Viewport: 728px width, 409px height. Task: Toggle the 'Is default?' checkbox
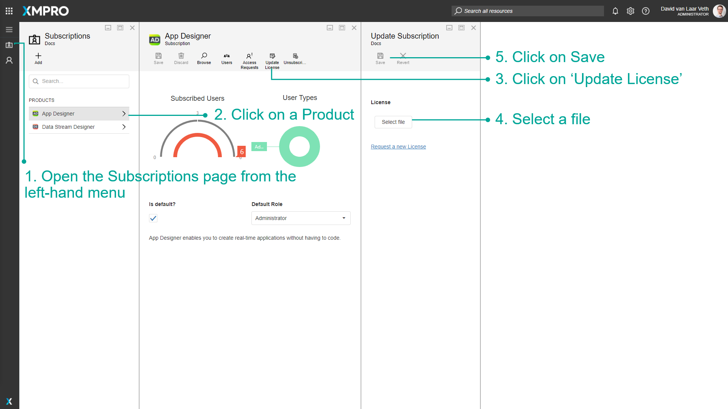tap(153, 218)
